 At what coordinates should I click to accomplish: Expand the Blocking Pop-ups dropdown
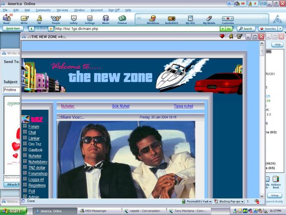[242, 201]
